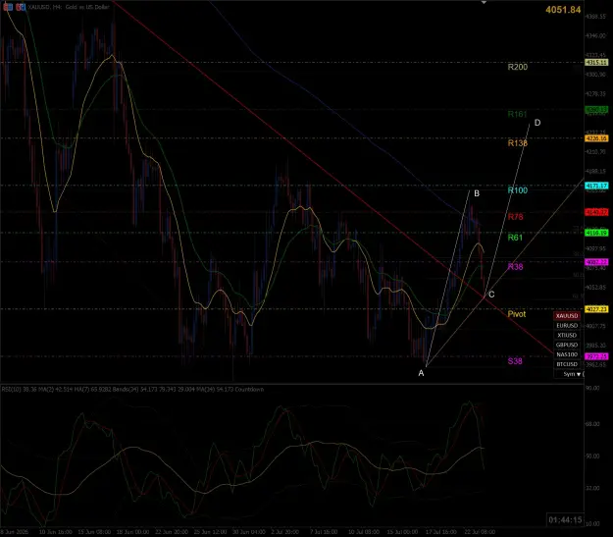Click the R61 resistance level label

pyautogui.click(x=515, y=238)
